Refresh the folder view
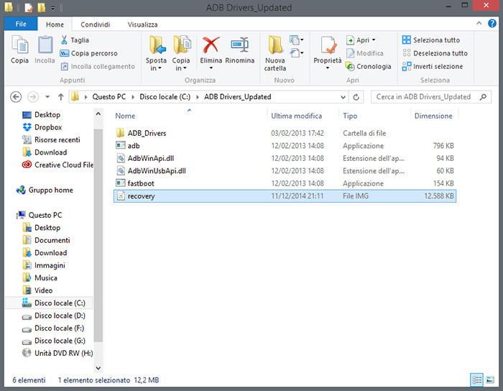The height and width of the screenshot is (391, 503). pos(356,97)
